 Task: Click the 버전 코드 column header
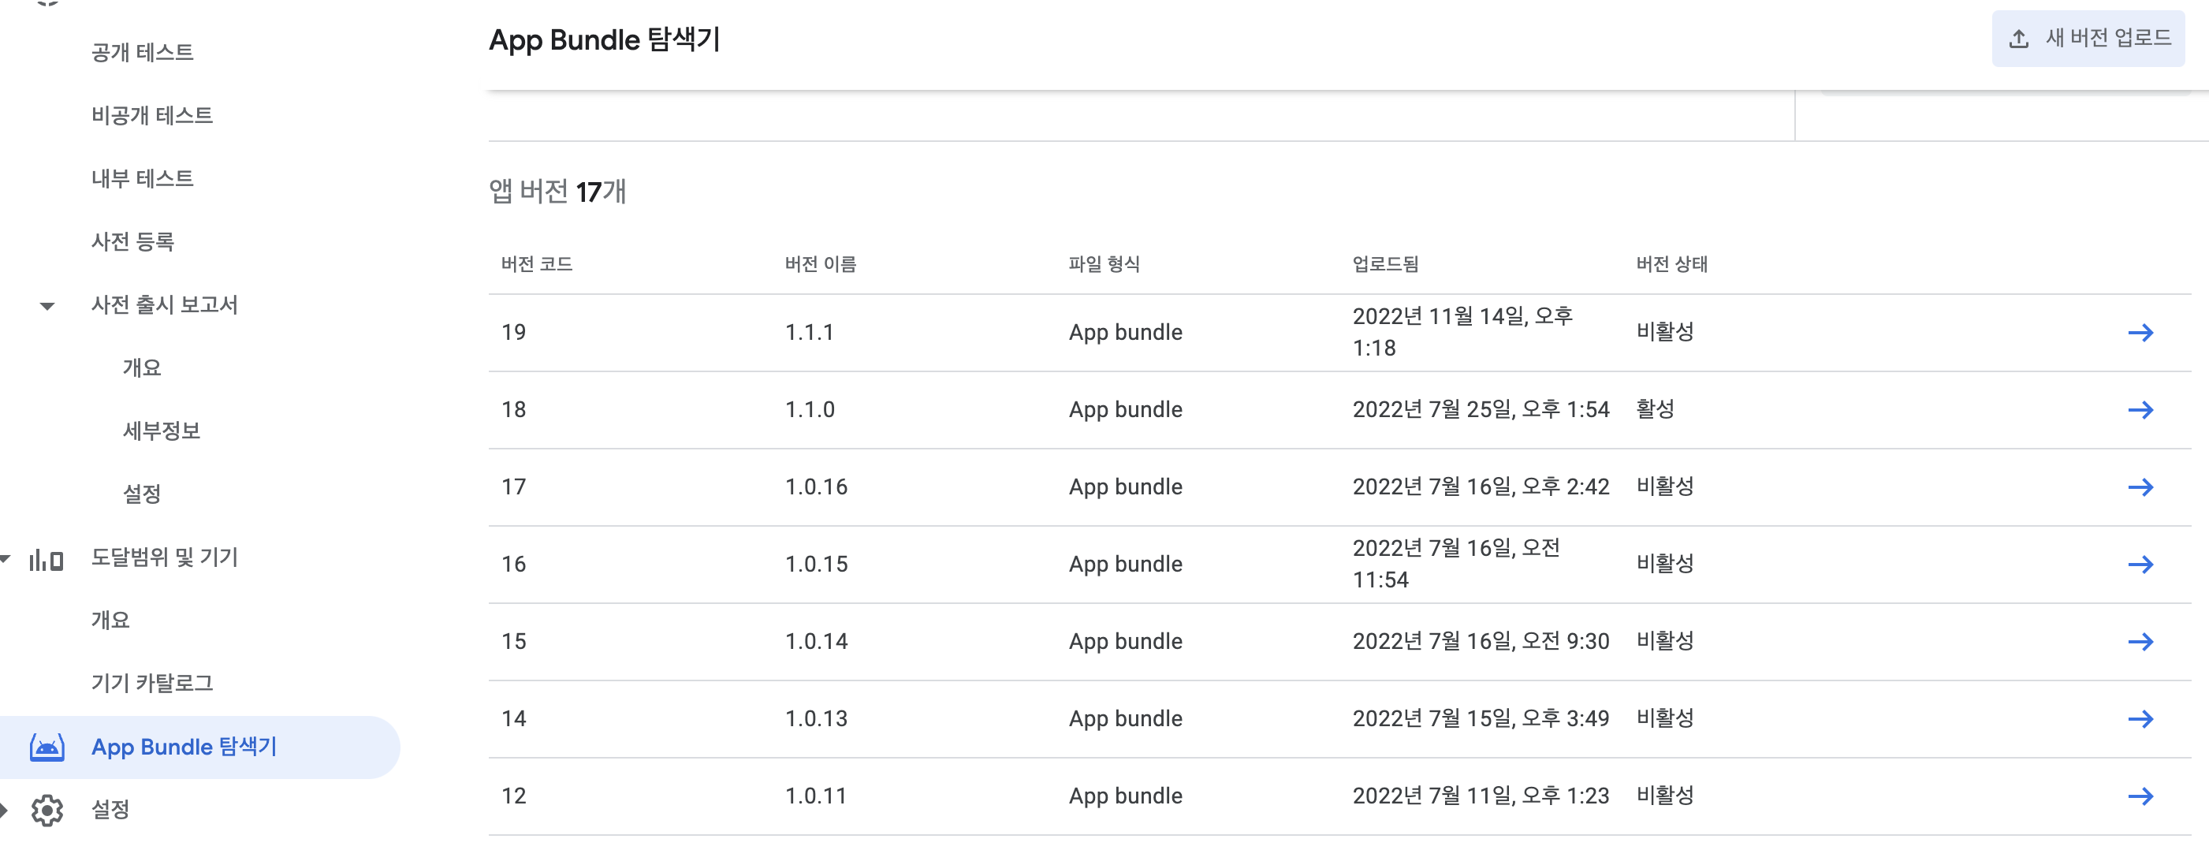[537, 264]
